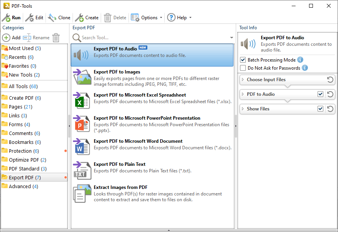338x232 pixels.
Task: Select Create PDF category
Action: coord(34,98)
